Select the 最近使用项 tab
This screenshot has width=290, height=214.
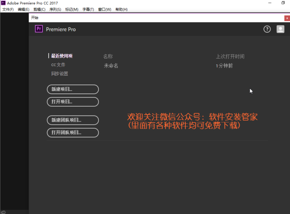click(62, 56)
